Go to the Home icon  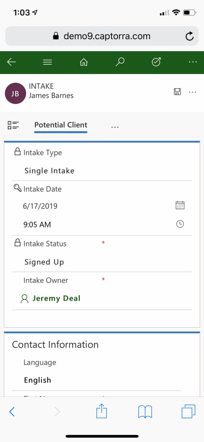(84, 62)
